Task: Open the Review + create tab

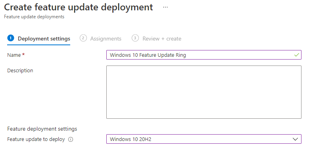Action: pos(156,38)
